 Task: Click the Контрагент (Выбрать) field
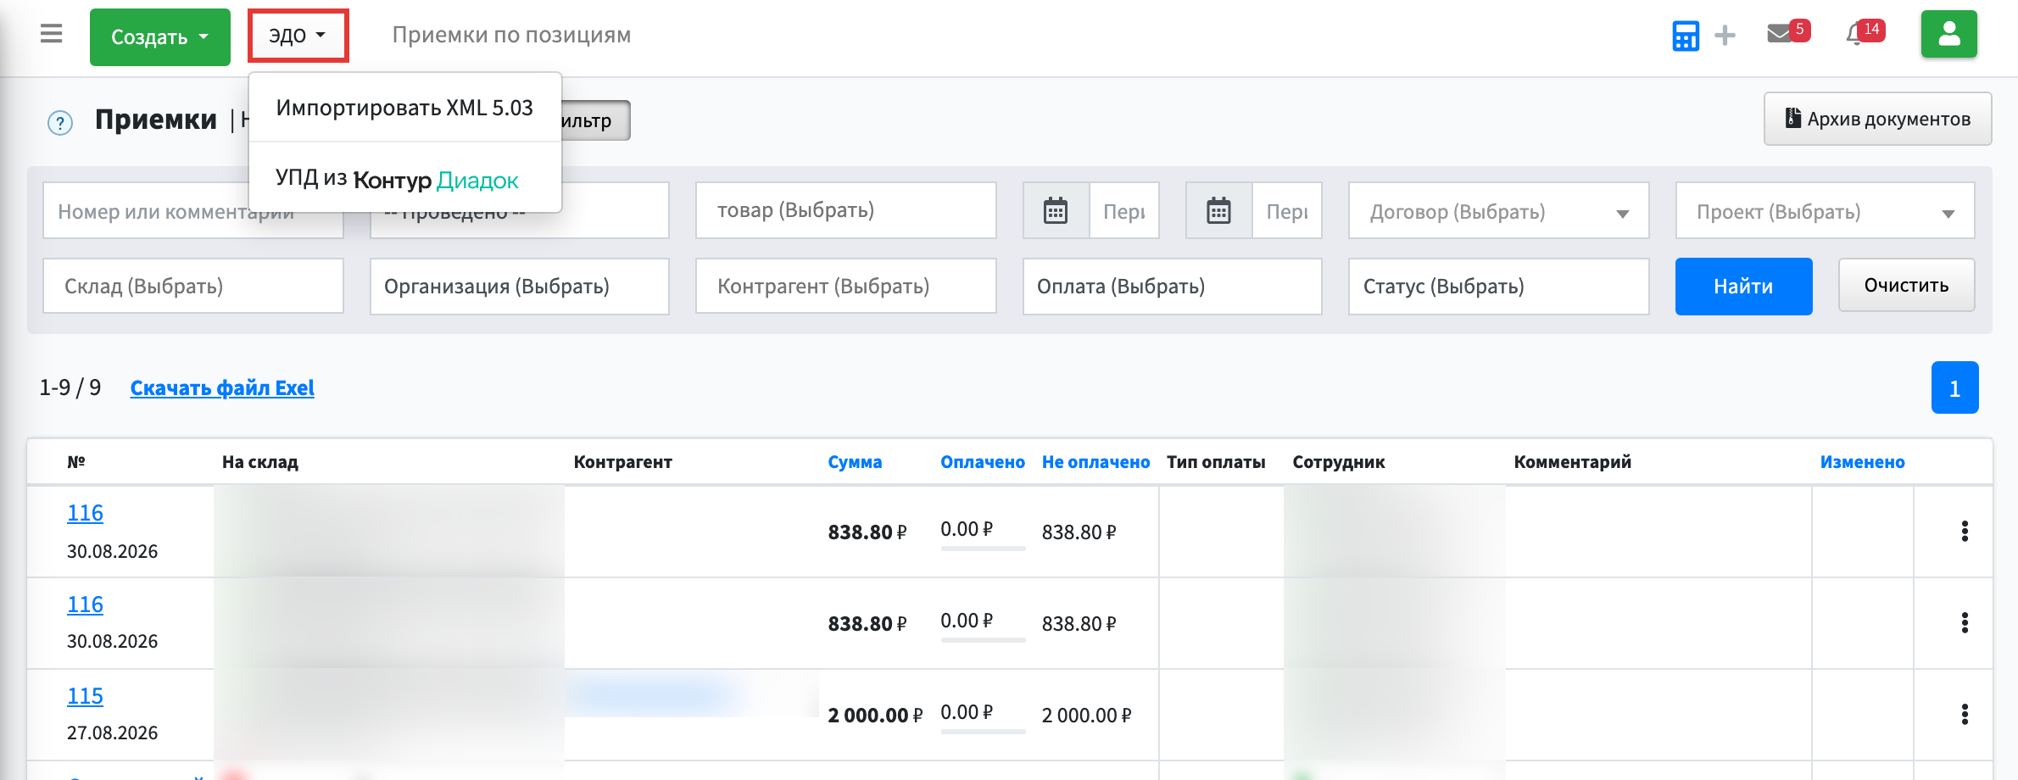coord(845,287)
